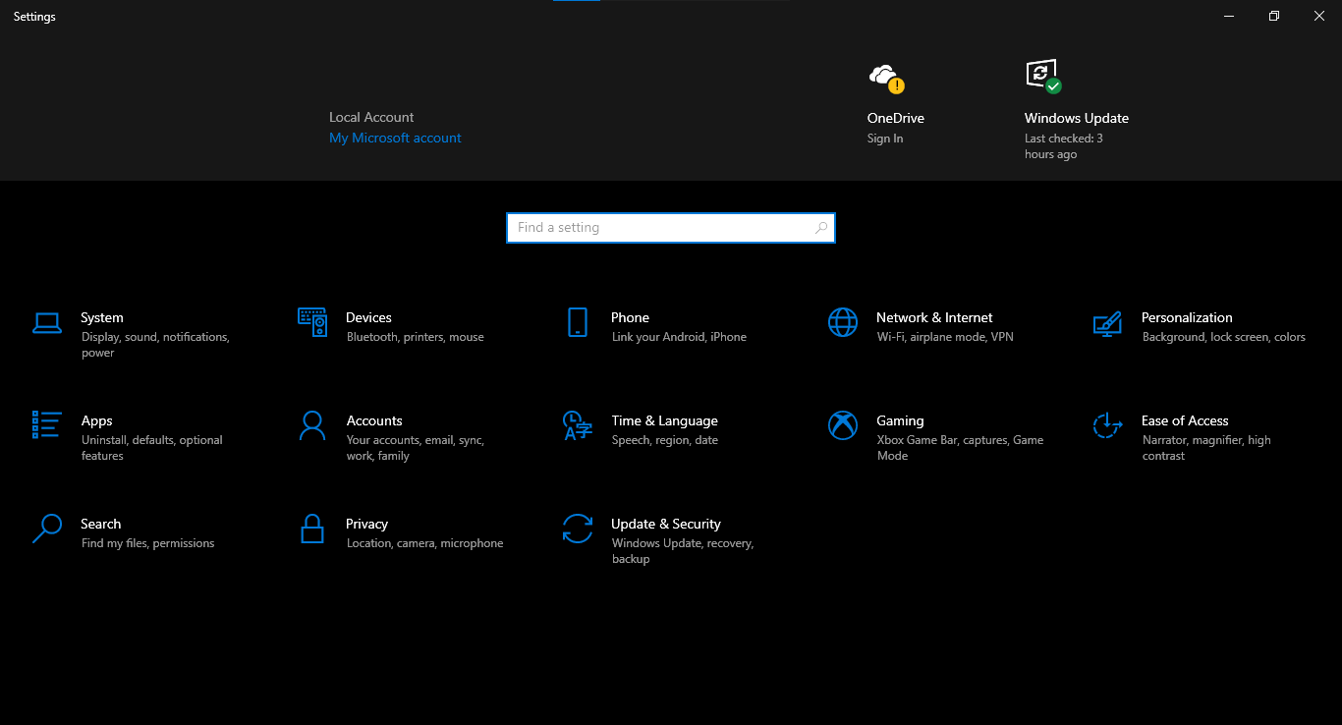Open Personalization settings title

click(1187, 317)
